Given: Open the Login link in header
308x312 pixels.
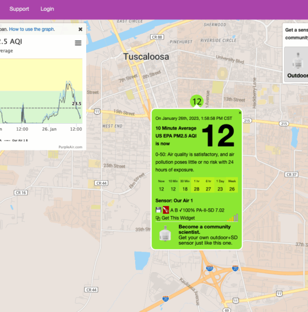Looking at the screenshot, I should tap(47, 9).
